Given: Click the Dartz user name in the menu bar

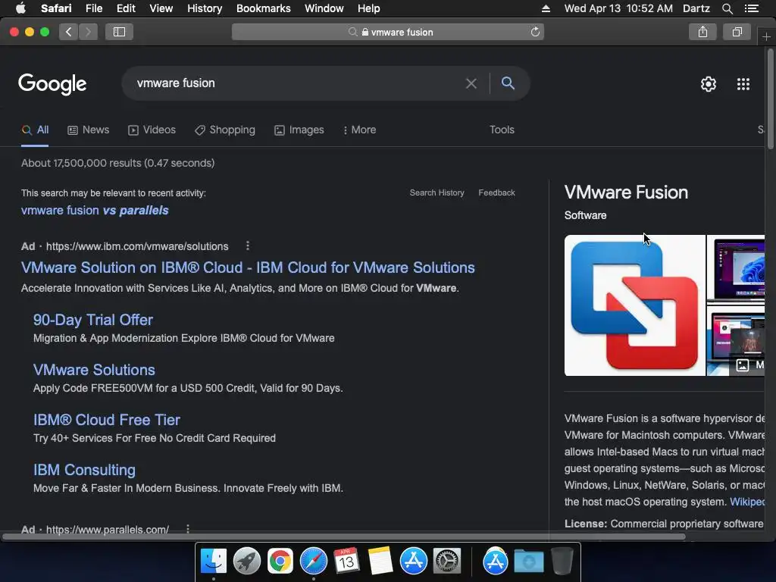Looking at the screenshot, I should click(696, 8).
